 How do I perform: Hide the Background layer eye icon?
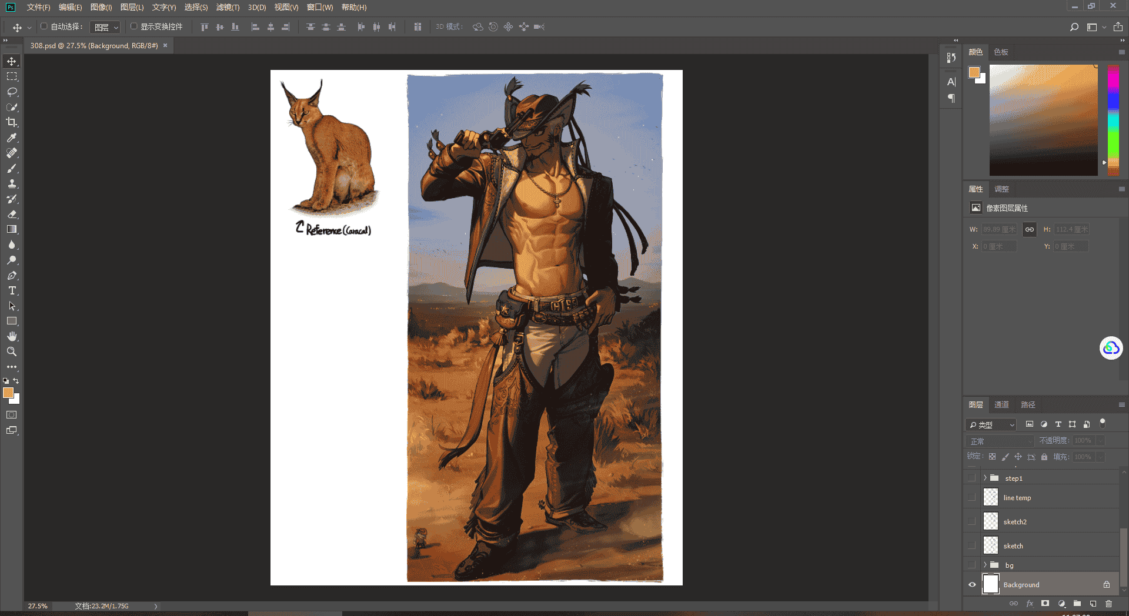pyautogui.click(x=972, y=584)
